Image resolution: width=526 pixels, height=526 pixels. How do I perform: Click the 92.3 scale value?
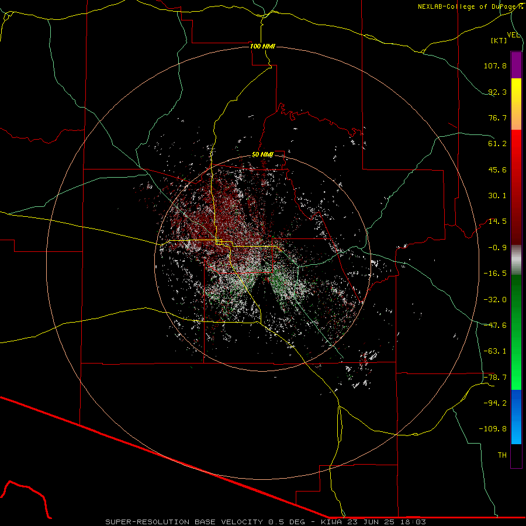click(497, 92)
